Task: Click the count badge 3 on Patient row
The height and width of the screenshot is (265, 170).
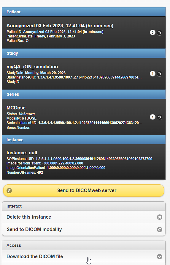Action: pos(152,32)
